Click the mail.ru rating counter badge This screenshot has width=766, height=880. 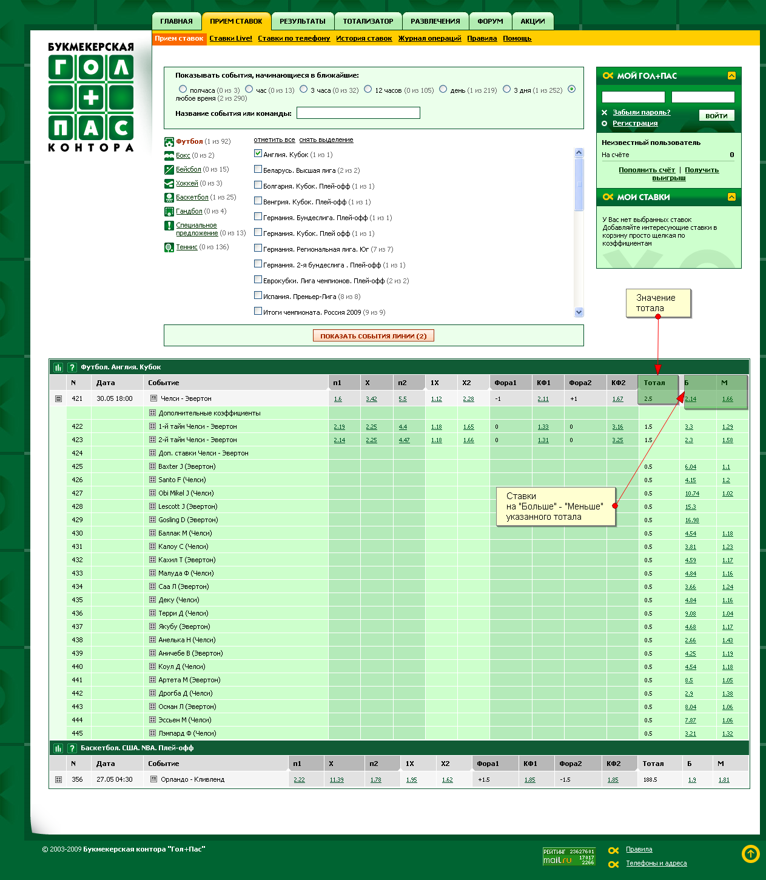click(568, 856)
